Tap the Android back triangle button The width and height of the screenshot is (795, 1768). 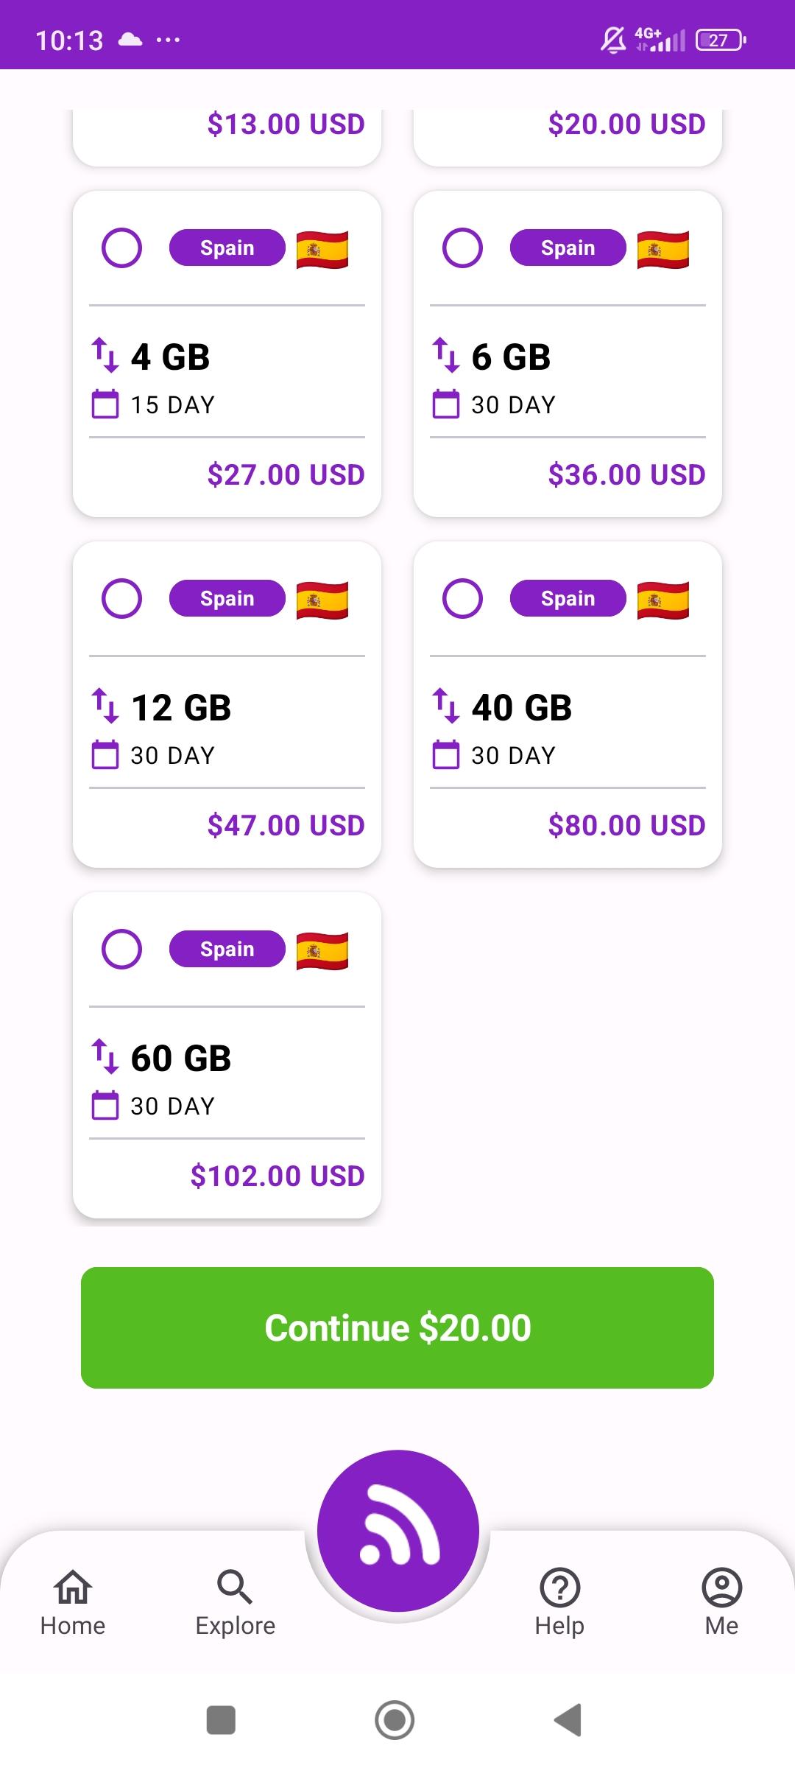coord(568,1720)
